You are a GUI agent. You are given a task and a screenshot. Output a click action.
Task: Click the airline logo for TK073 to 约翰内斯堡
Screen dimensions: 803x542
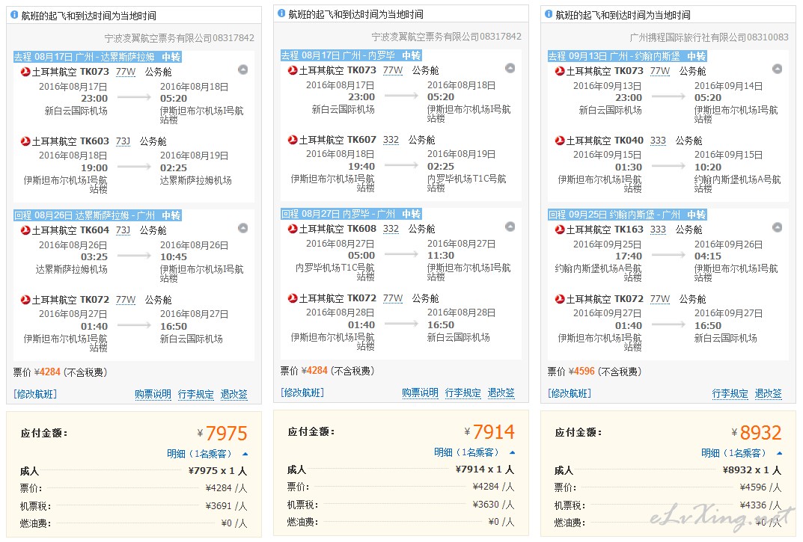click(x=561, y=70)
